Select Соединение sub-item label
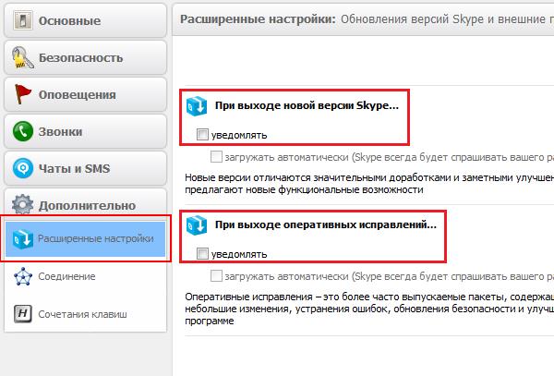The width and height of the screenshot is (554, 376). pos(66,276)
